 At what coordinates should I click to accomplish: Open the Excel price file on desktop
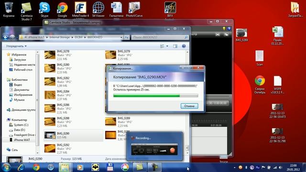277,36
